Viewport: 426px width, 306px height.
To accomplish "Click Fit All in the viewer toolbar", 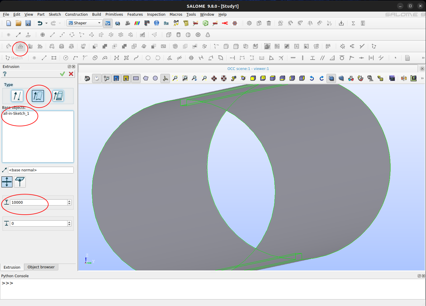I will coord(175,78).
